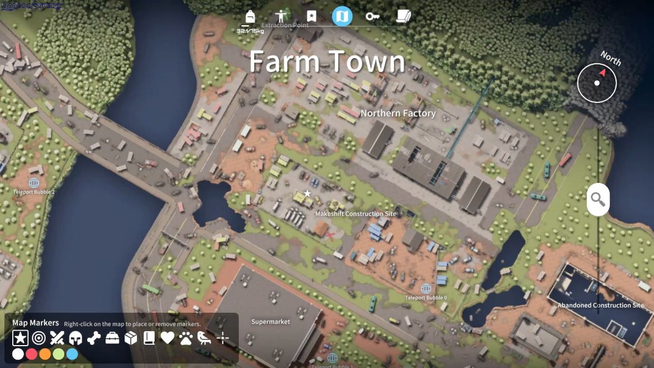Open the starred bookmark tab
This screenshot has height=368, width=654.
(311, 16)
